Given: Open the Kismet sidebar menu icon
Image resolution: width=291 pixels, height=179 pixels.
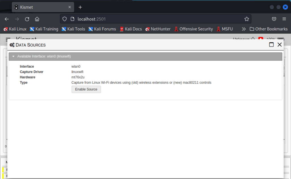Looking at the screenshot, I should click(8, 39).
